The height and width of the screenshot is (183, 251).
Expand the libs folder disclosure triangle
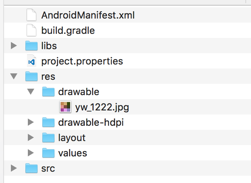[14, 46]
